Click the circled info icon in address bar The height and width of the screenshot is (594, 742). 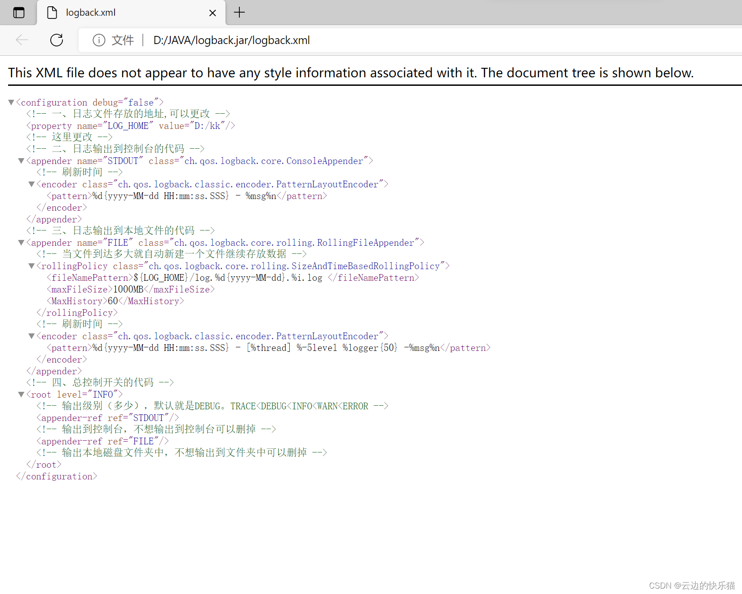98,40
